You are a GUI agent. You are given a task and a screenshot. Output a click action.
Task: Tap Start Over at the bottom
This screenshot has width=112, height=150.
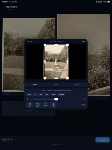tap(56, 145)
